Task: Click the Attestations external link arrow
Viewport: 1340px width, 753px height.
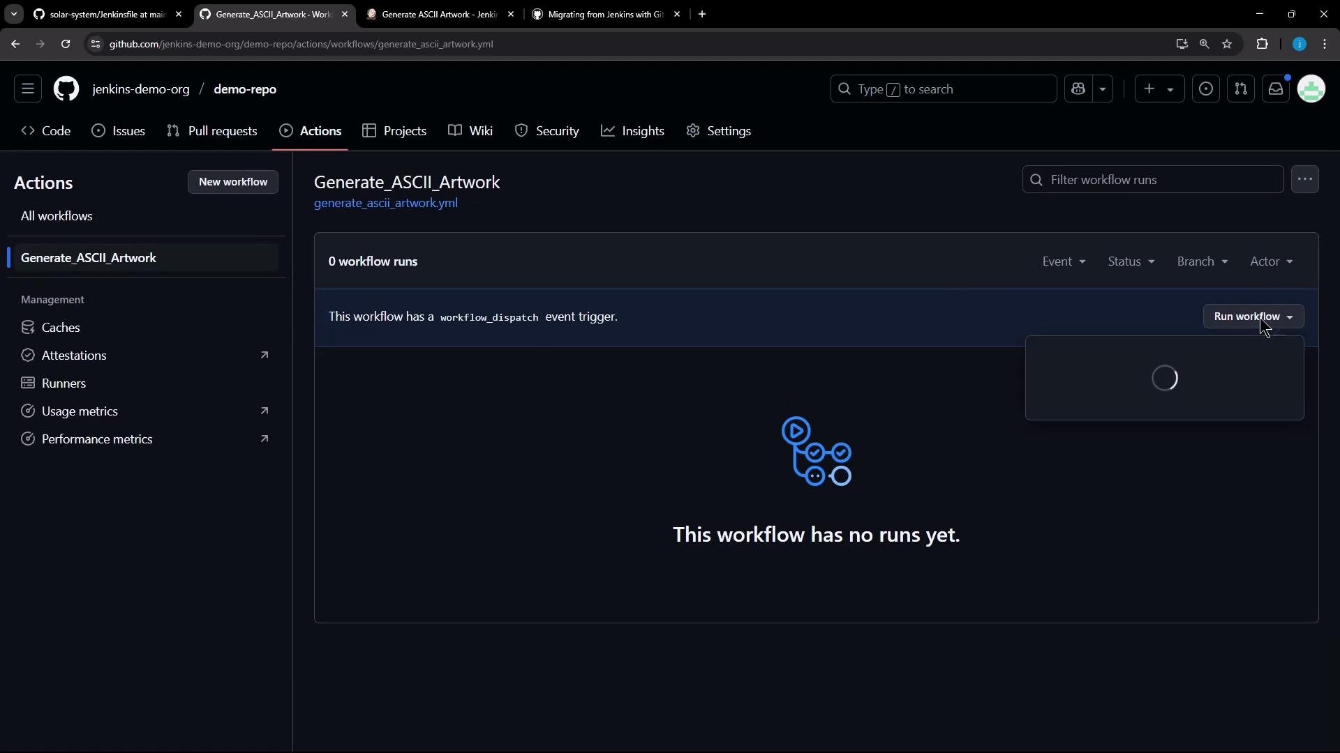Action: click(265, 355)
